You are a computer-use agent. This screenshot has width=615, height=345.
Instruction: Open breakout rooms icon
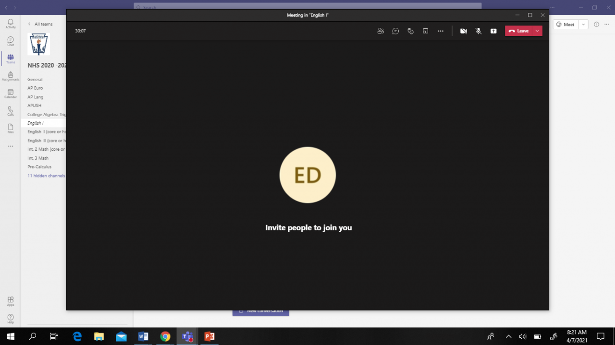pos(425,31)
